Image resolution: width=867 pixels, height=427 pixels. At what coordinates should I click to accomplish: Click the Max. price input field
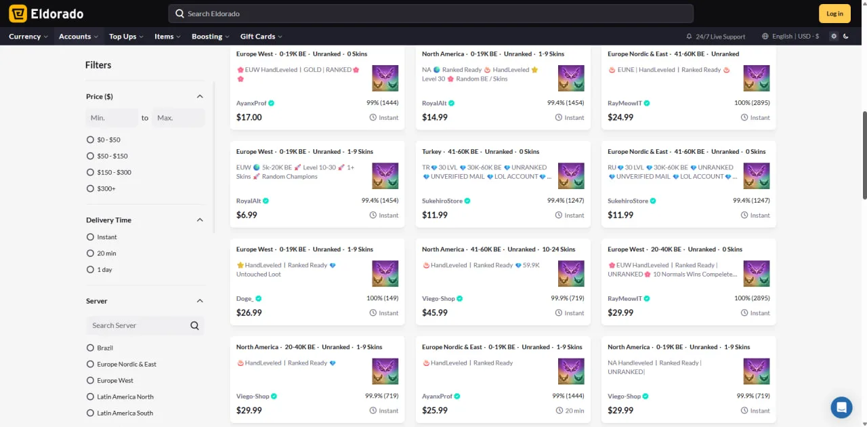point(178,118)
